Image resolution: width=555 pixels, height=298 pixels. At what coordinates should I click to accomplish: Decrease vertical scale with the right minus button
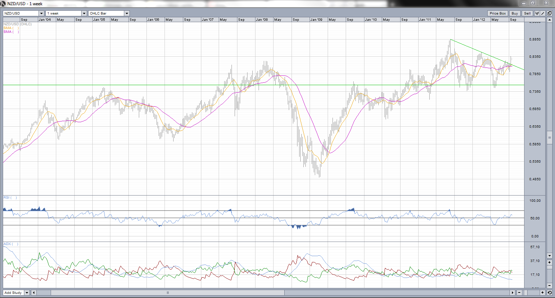(549, 286)
